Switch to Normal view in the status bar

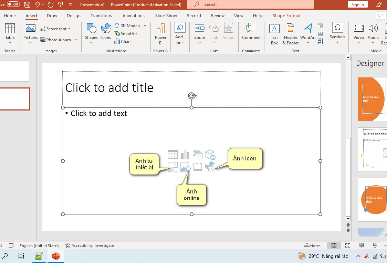334,245
